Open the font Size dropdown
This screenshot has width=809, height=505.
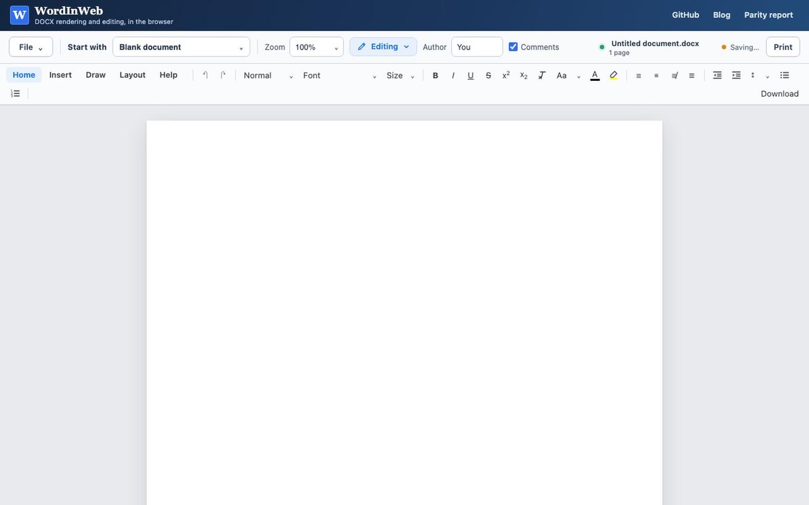tap(400, 75)
